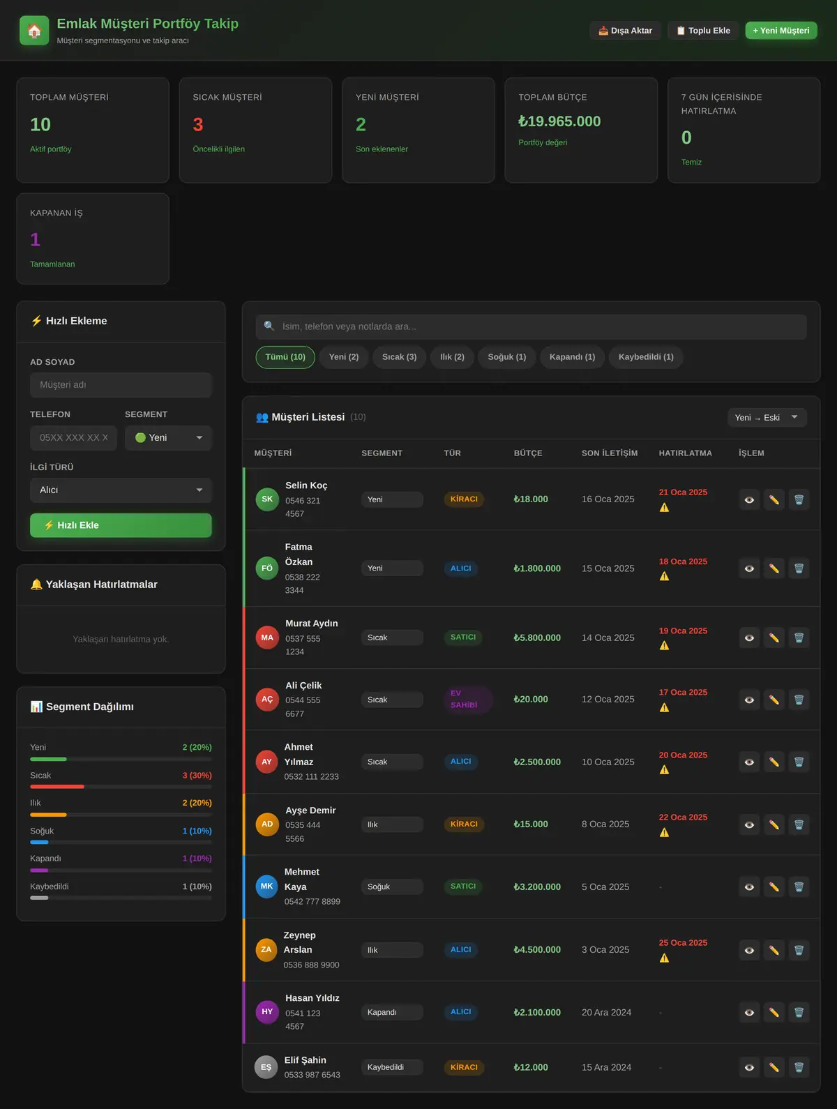Show Murat Aydın's details via eye icon

[749, 638]
